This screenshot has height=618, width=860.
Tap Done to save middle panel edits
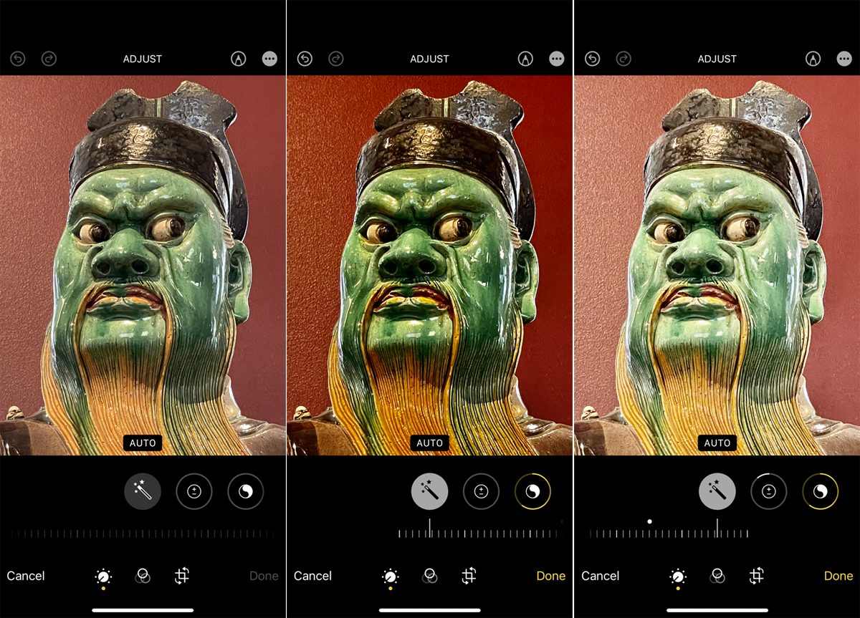[550, 576]
